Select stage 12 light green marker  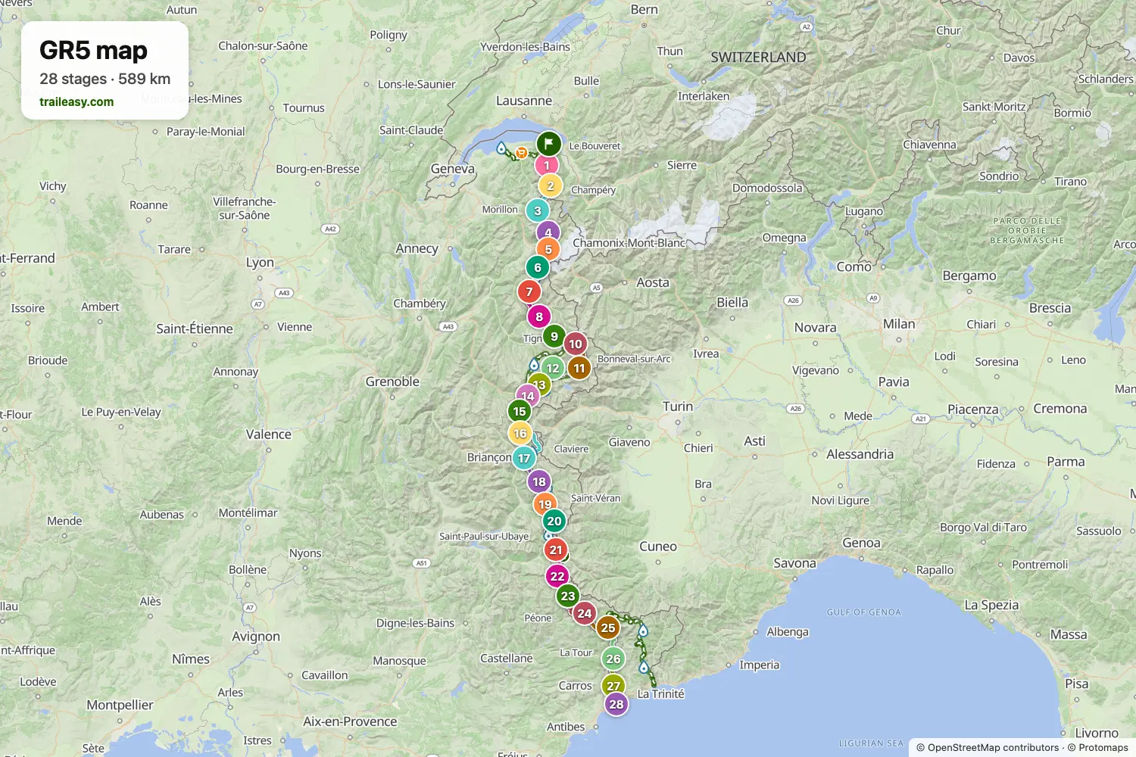point(553,368)
